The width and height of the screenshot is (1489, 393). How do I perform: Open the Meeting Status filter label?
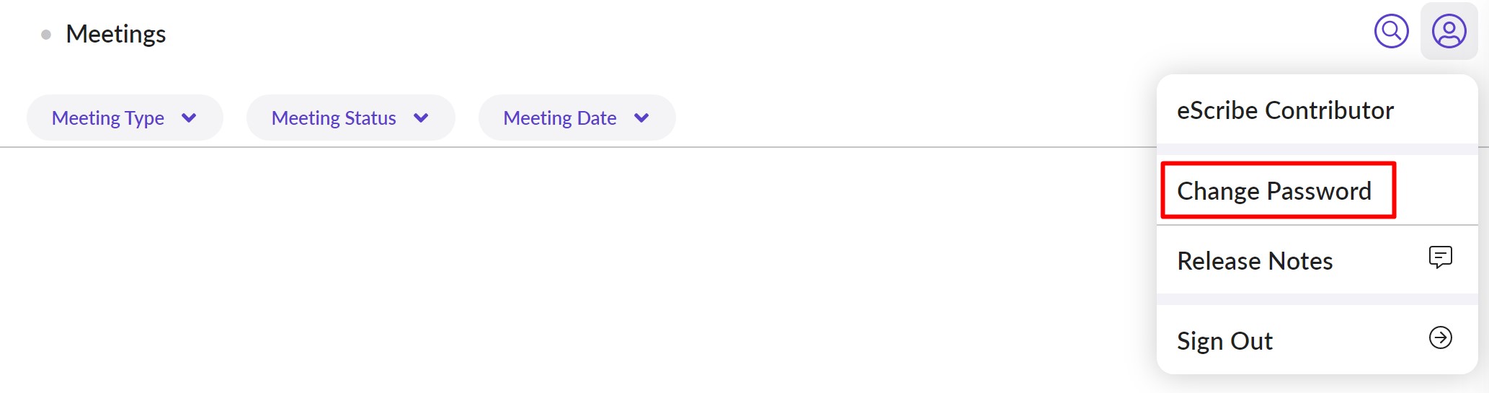[x=334, y=118]
